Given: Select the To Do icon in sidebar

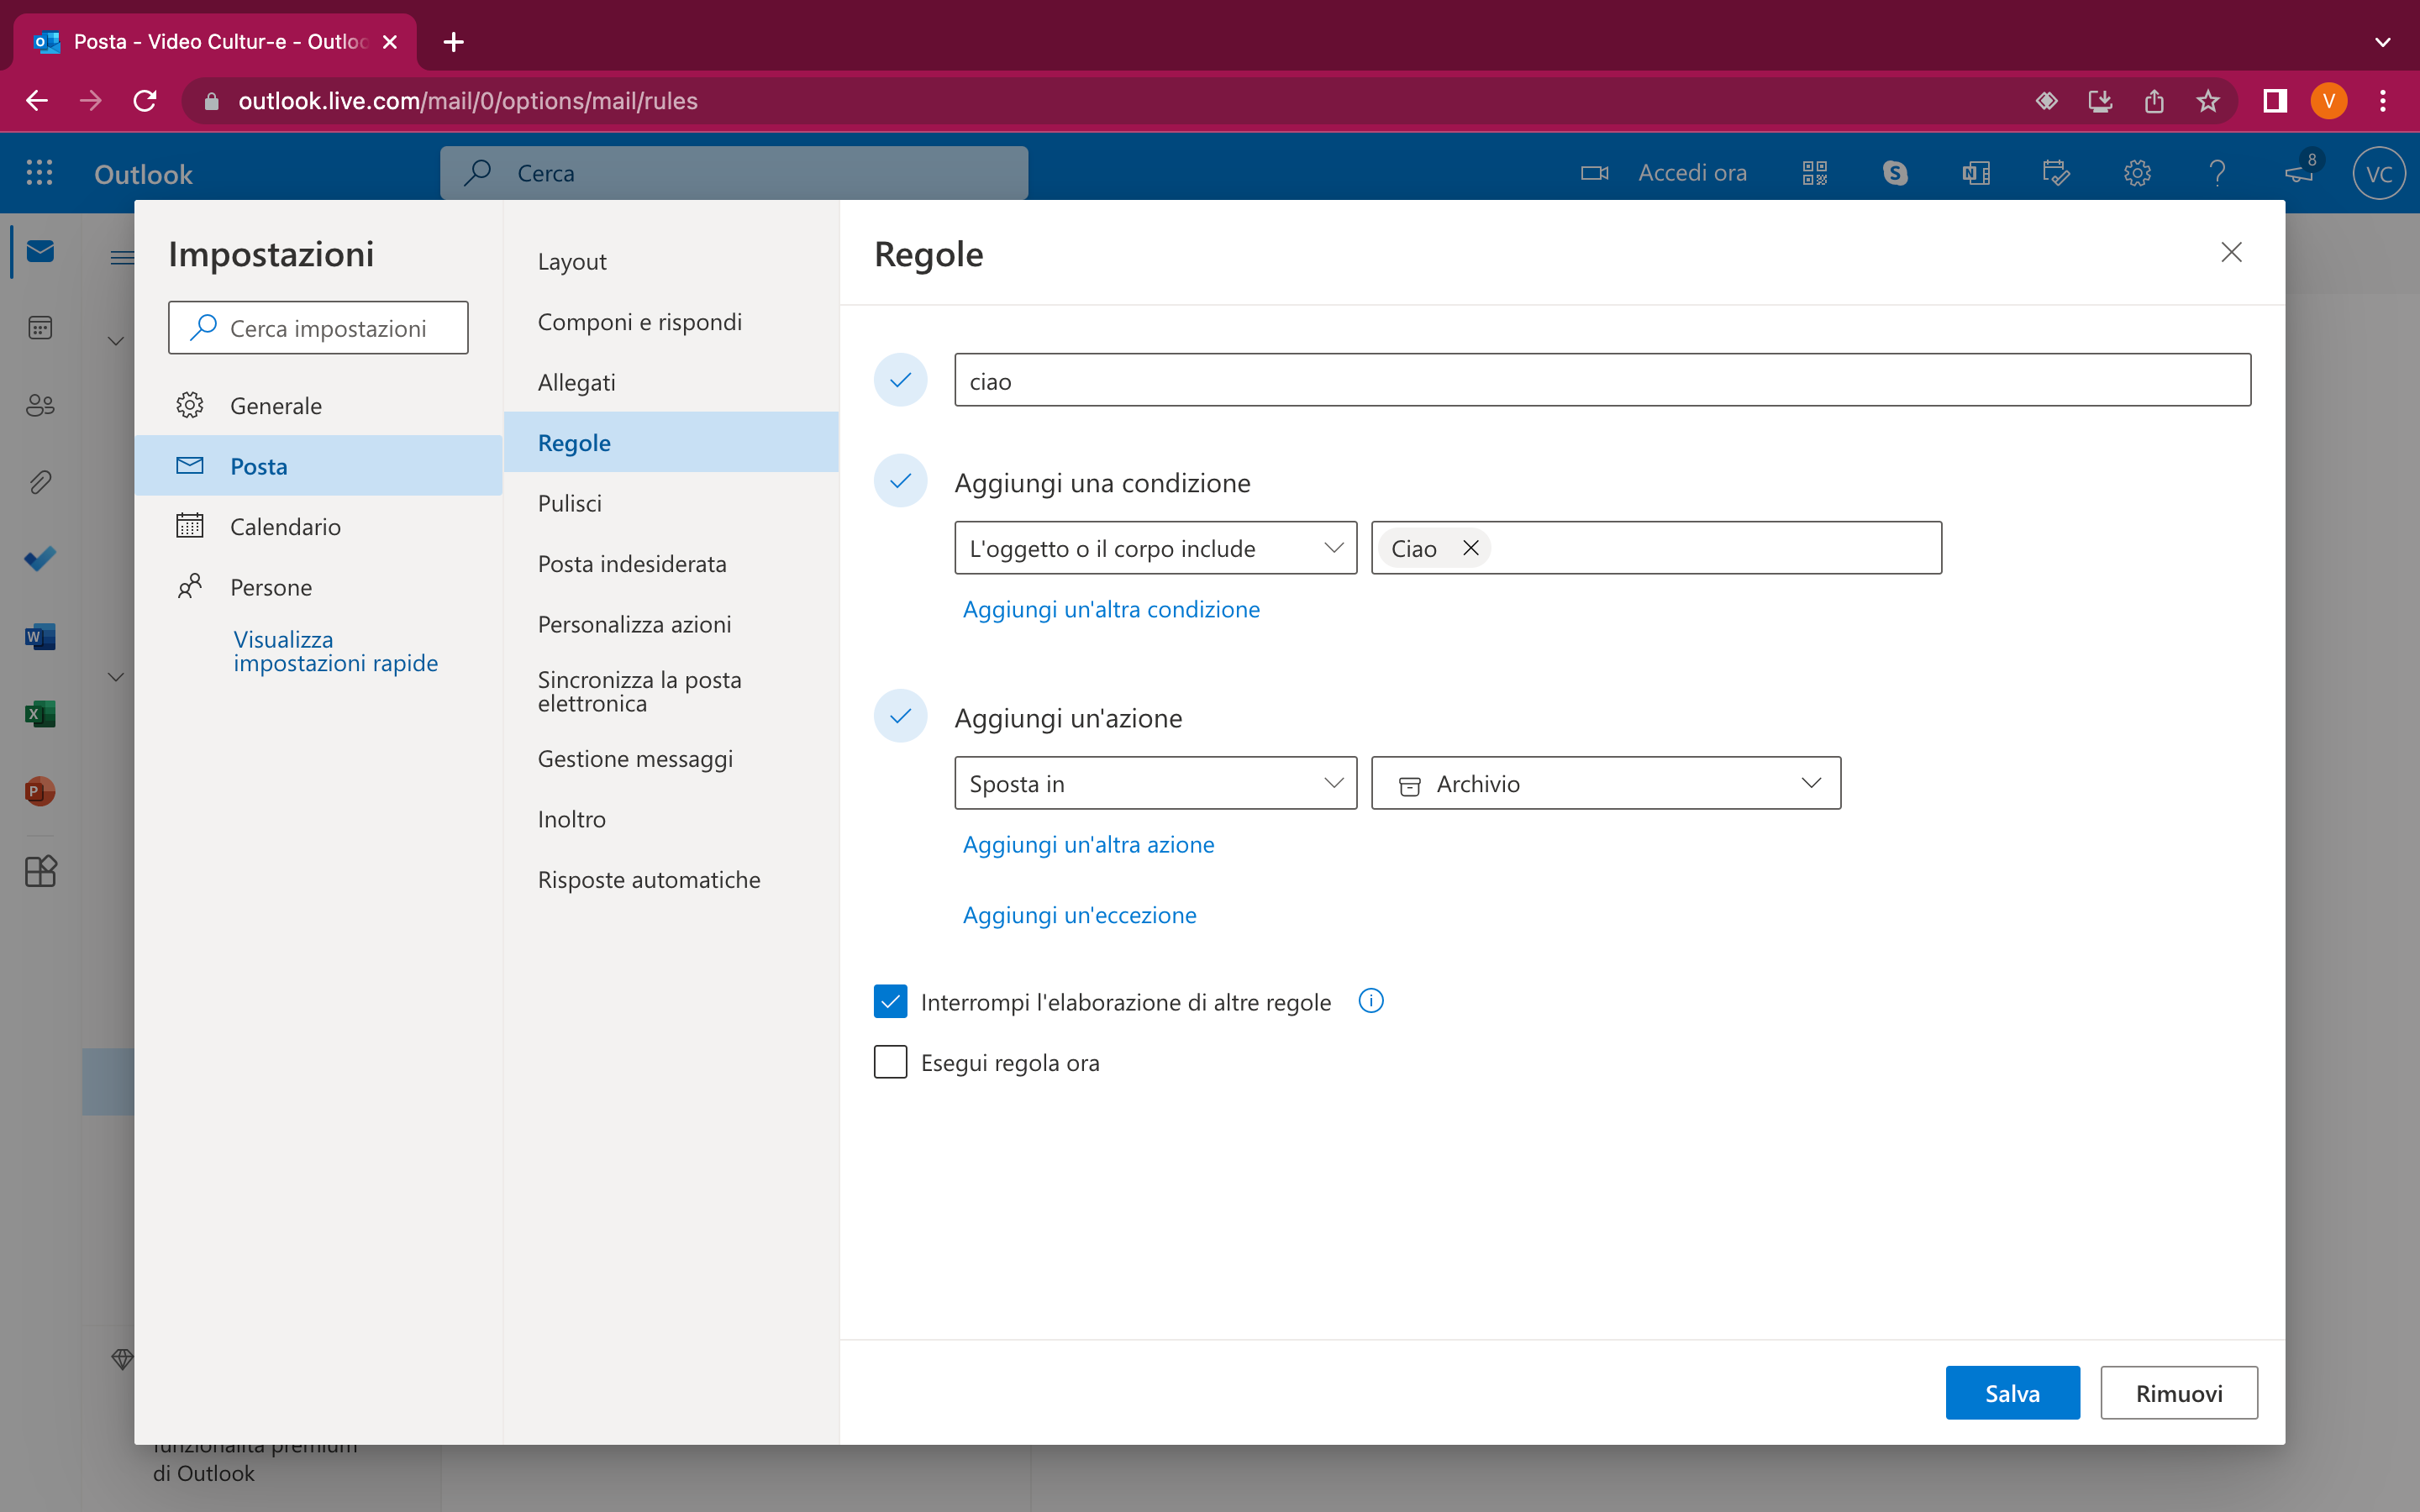Looking at the screenshot, I should pyautogui.click(x=40, y=559).
